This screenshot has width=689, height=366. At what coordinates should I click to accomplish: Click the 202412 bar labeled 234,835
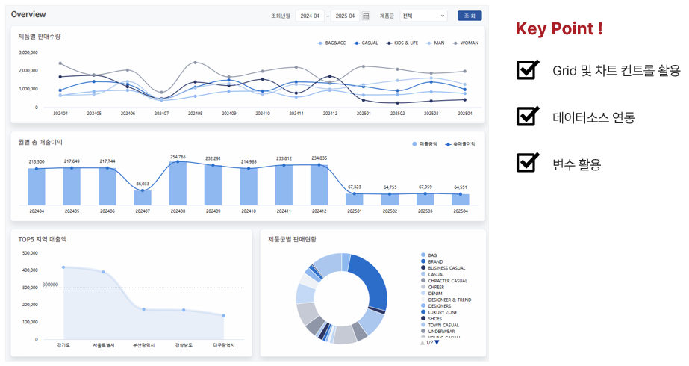point(319,185)
